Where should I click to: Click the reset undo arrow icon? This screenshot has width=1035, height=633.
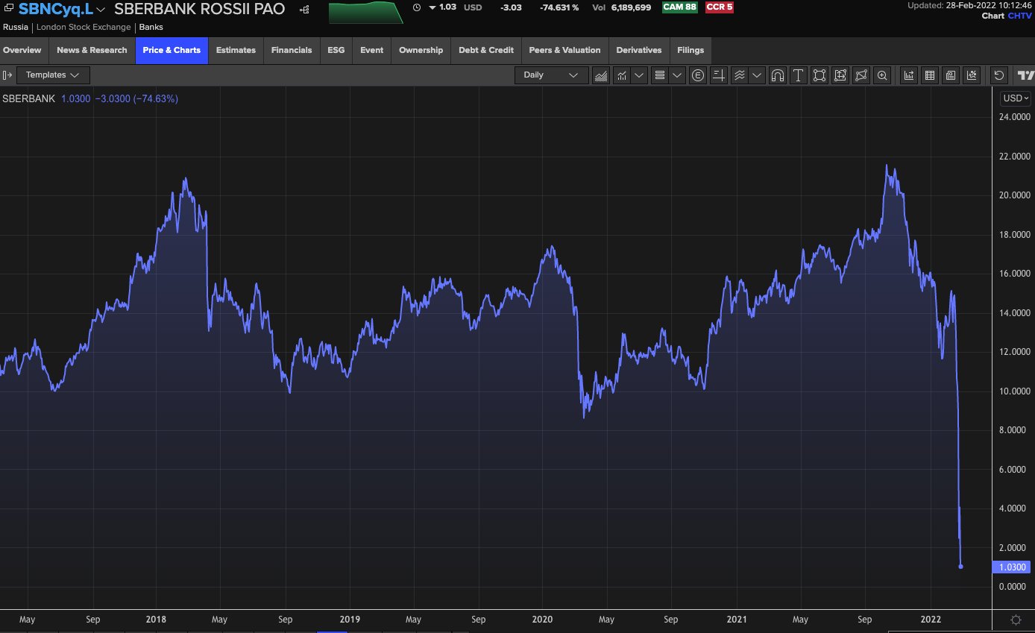[x=999, y=75]
